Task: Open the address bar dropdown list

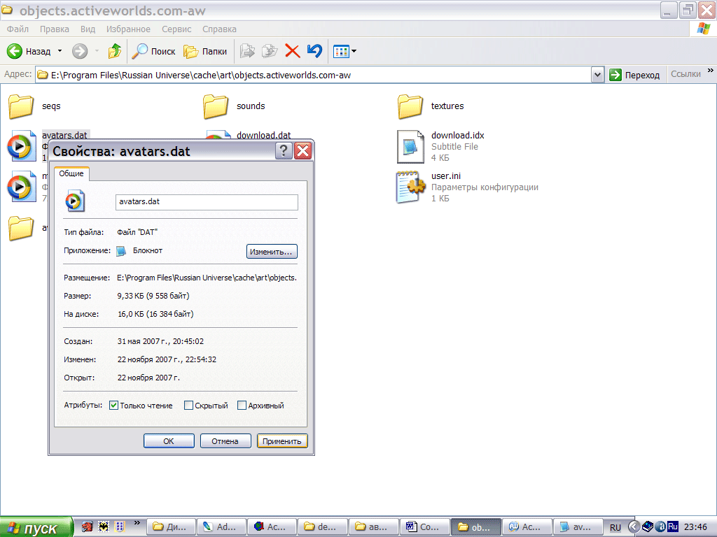Action: click(597, 75)
